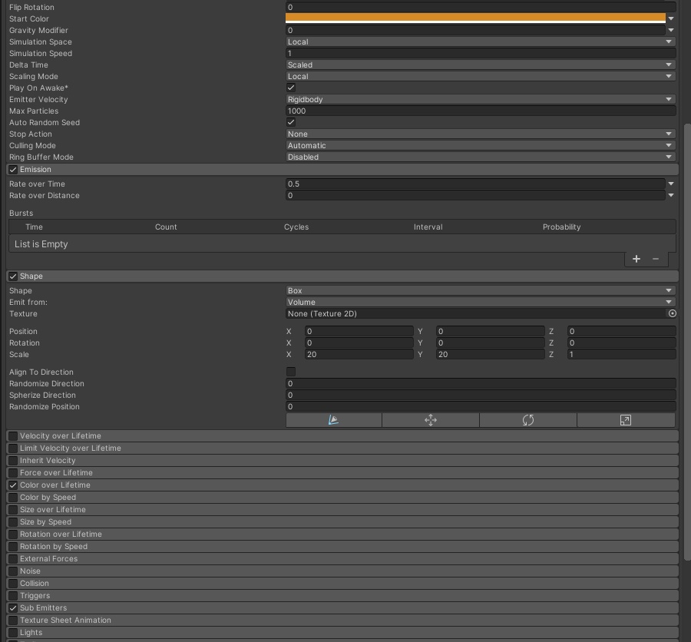The height and width of the screenshot is (642, 691).
Task: Expand Rotation over Lifetime module header
Action: (342, 534)
